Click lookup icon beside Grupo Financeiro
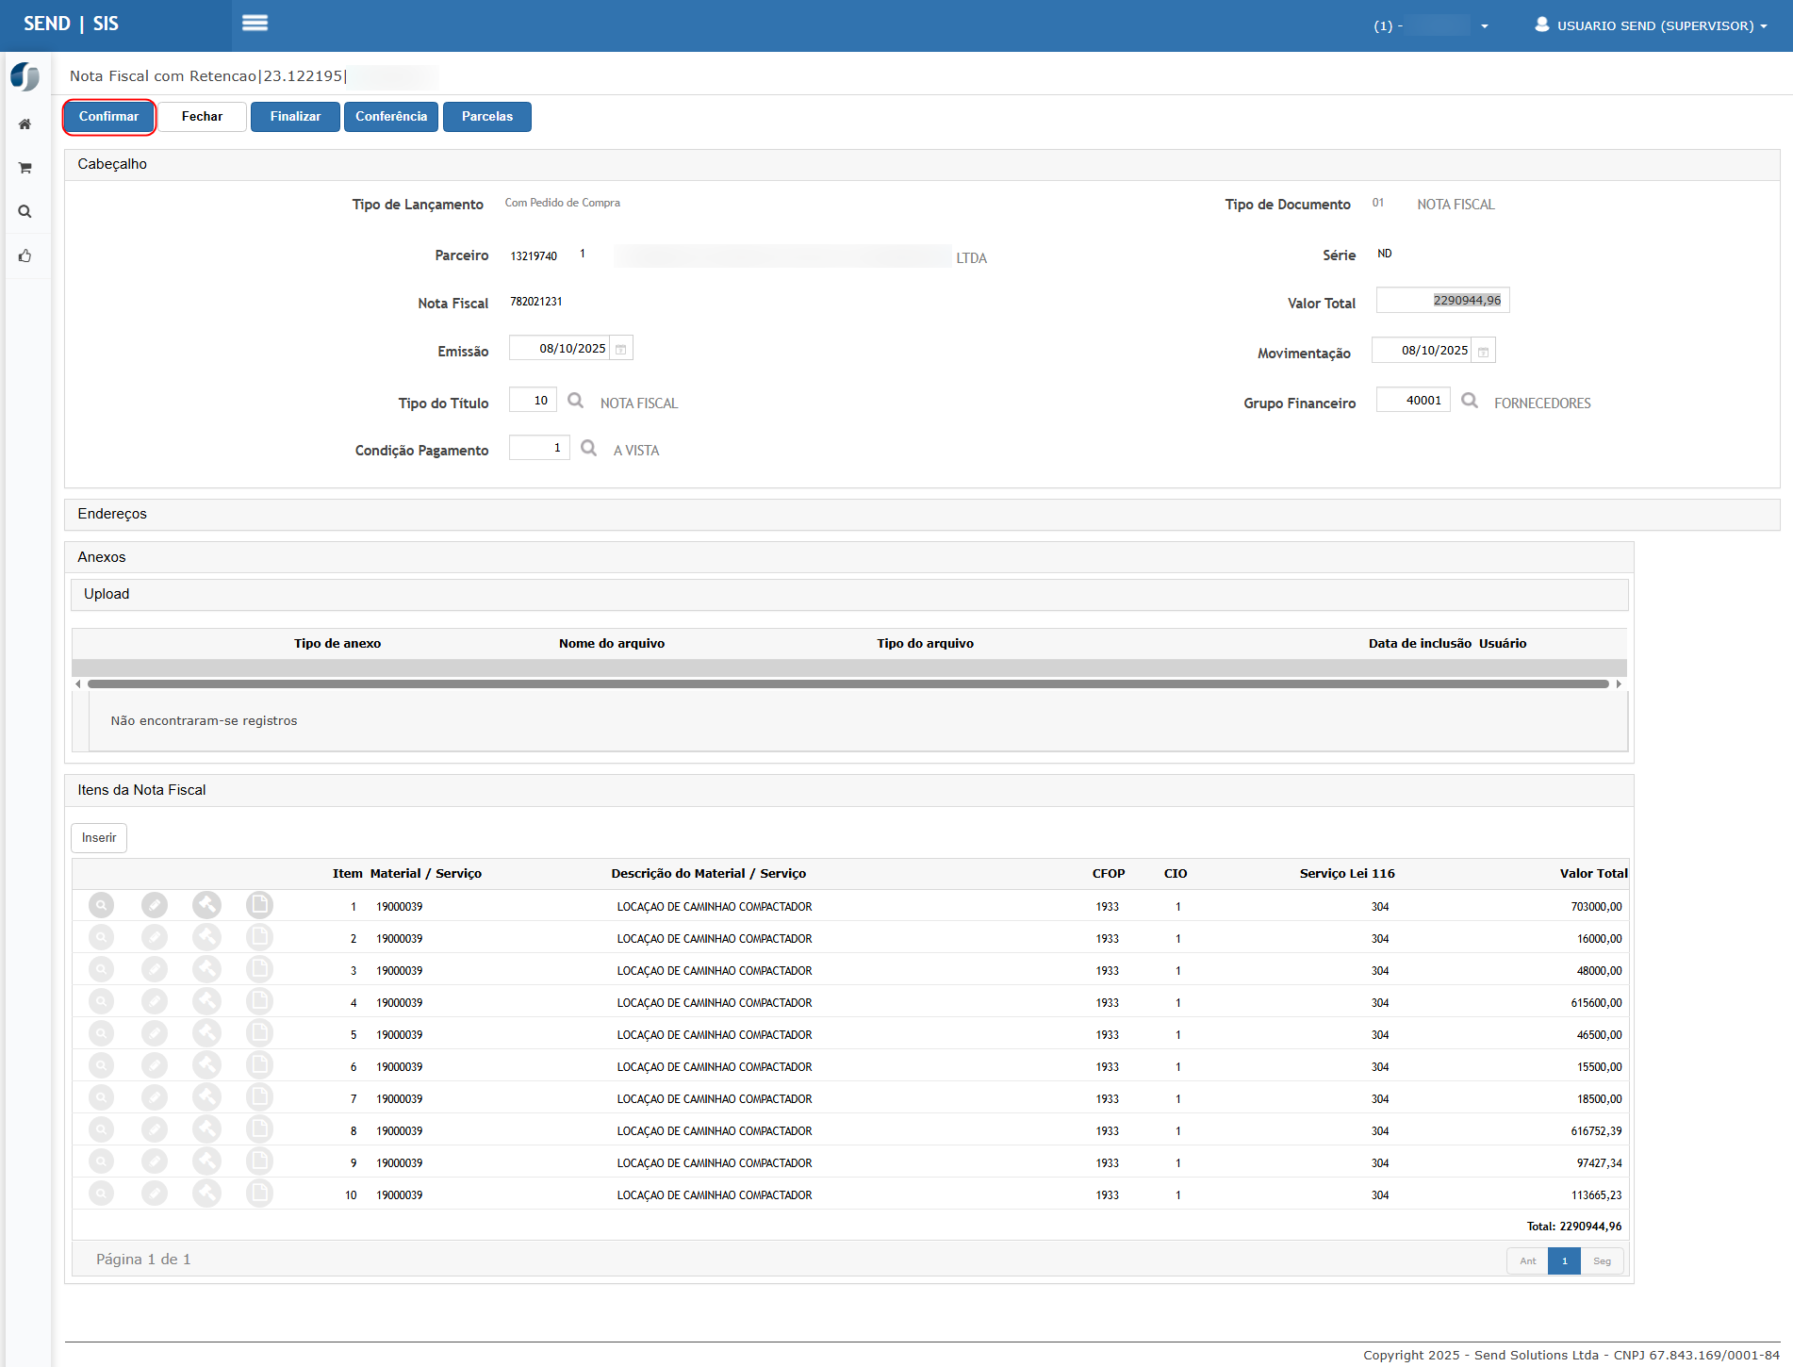Image resolution: width=1793 pixels, height=1367 pixels. pyautogui.click(x=1469, y=401)
